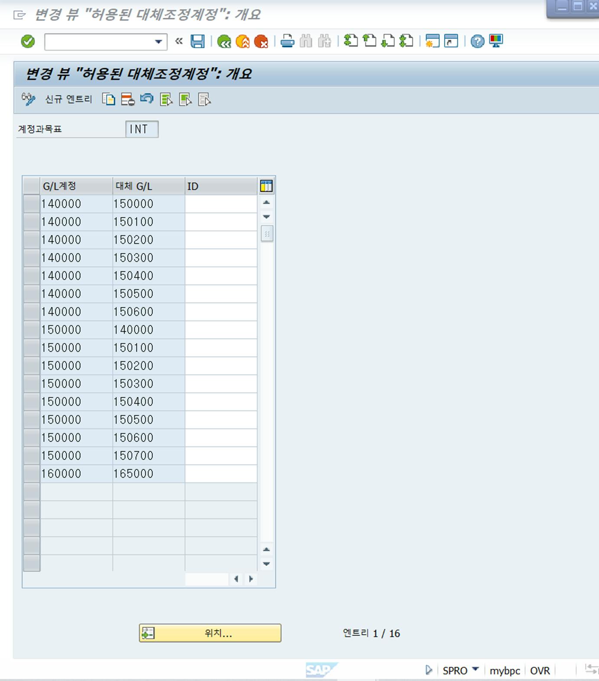Click the 165000 대체 G/L cell
This screenshot has width=599, height=681.
(x=149, y=474)
